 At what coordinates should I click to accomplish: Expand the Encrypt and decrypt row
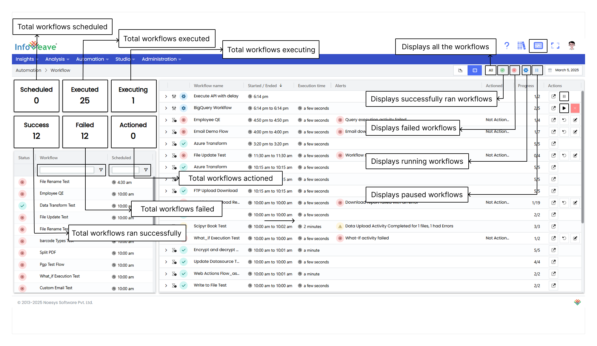(x=166, y=250)
